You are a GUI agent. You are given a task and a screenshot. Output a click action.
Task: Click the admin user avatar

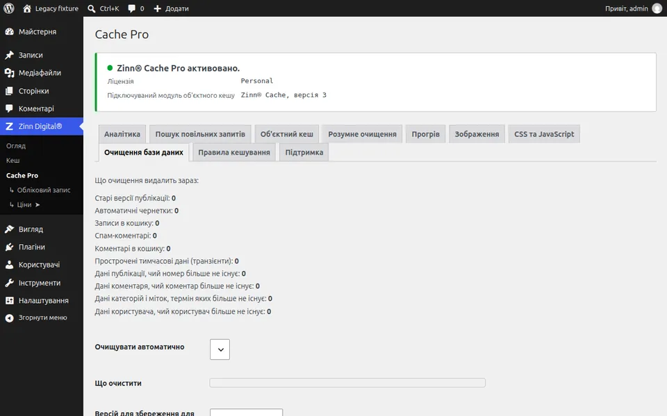(657, 8)
